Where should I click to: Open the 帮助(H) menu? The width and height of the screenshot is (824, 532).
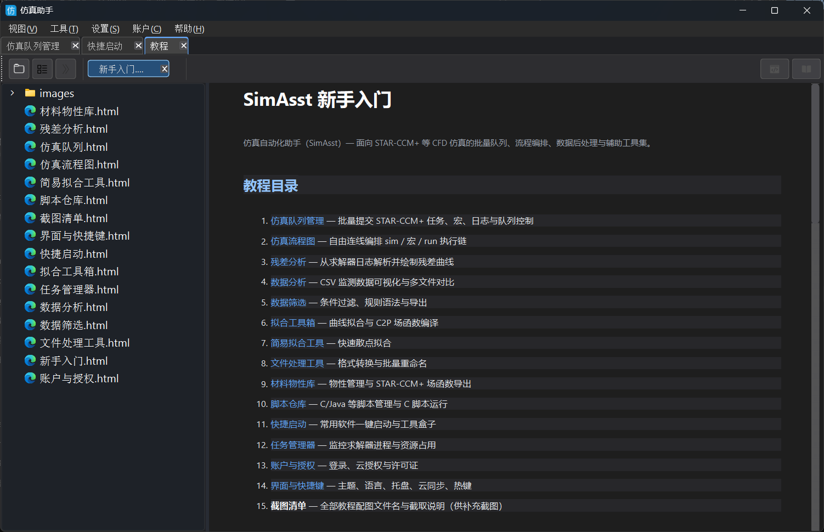click(189, 29)
